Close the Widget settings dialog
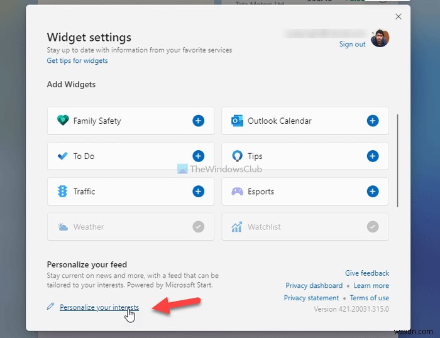This screenshot has height=338, width=440. pos(398,17)
